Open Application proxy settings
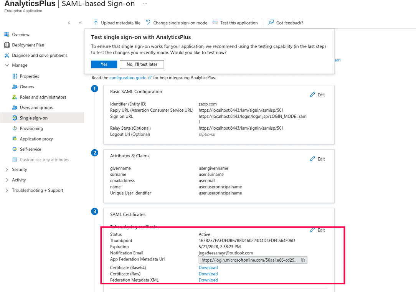This screenshot has height=292, width=416. pos(36,139)
